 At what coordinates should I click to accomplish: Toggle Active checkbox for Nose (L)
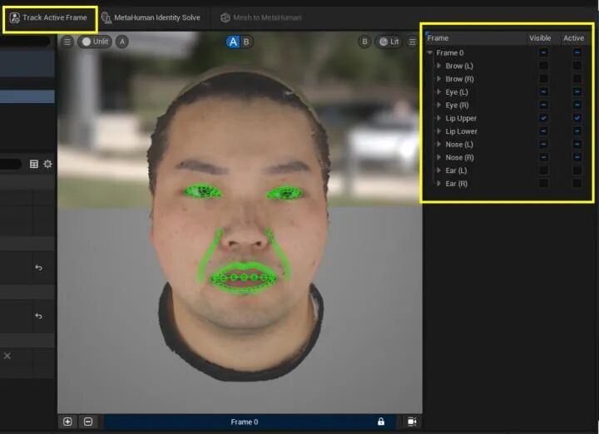[x=577, y=144]
